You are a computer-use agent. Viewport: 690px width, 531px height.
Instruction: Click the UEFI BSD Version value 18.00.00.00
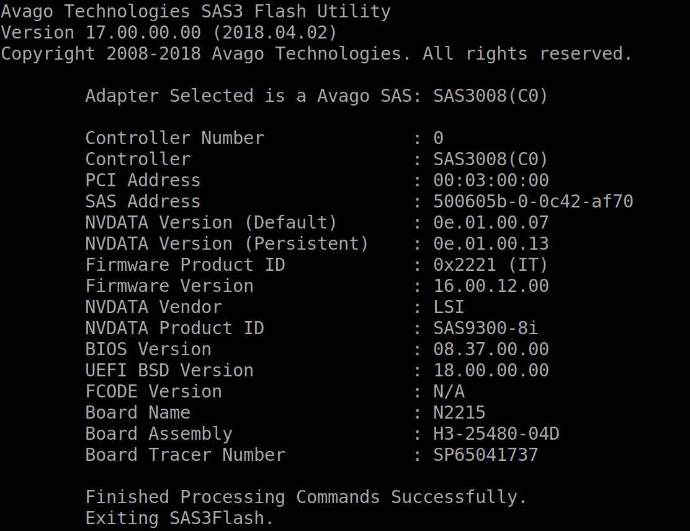(x=491, y=370)
